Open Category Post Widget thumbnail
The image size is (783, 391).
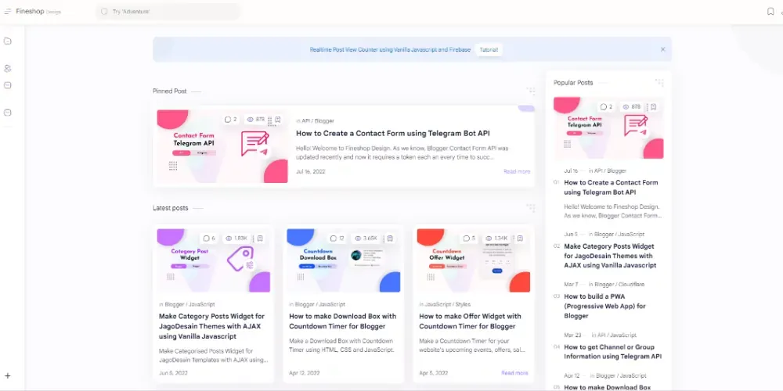214,260
